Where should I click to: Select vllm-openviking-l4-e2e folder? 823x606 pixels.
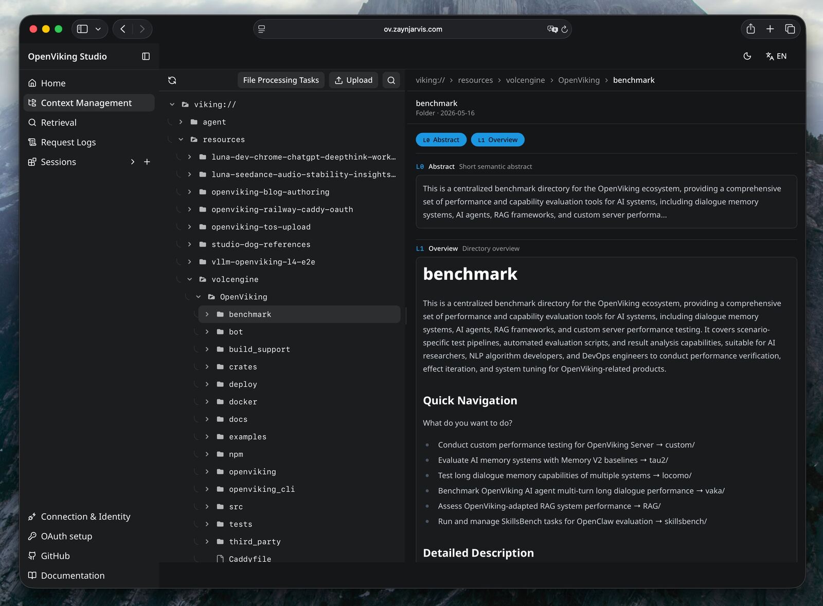pyautogui.click(x=291, y=262)
